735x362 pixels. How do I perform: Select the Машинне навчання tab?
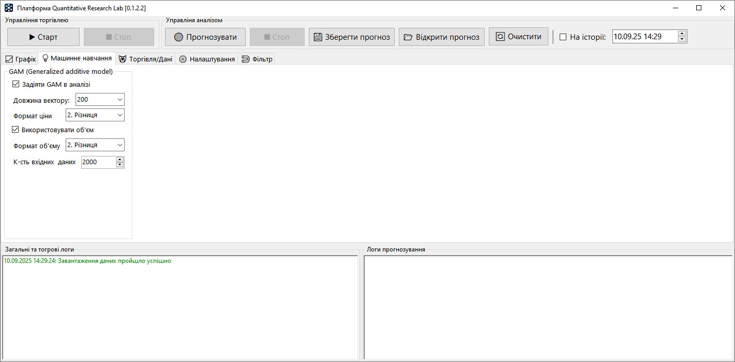(77, 58)
